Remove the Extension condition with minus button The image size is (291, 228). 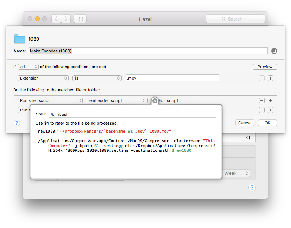(x=262, y=78)
